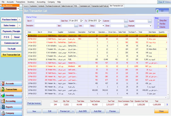Open the File menu
This screenshot has height=116, width=171.
[3, 2]
